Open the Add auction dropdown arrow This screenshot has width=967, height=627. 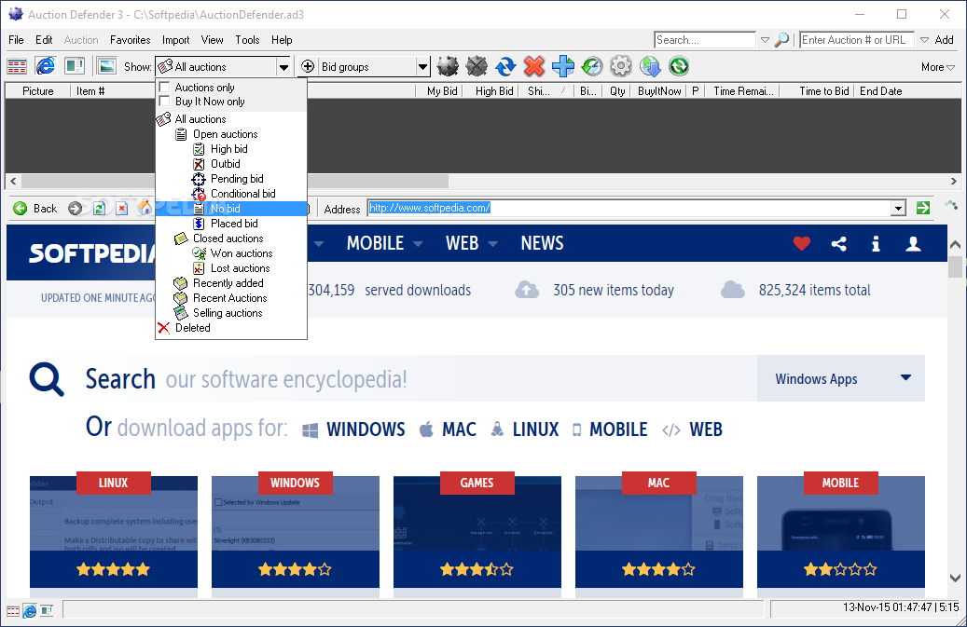point(924,40)
